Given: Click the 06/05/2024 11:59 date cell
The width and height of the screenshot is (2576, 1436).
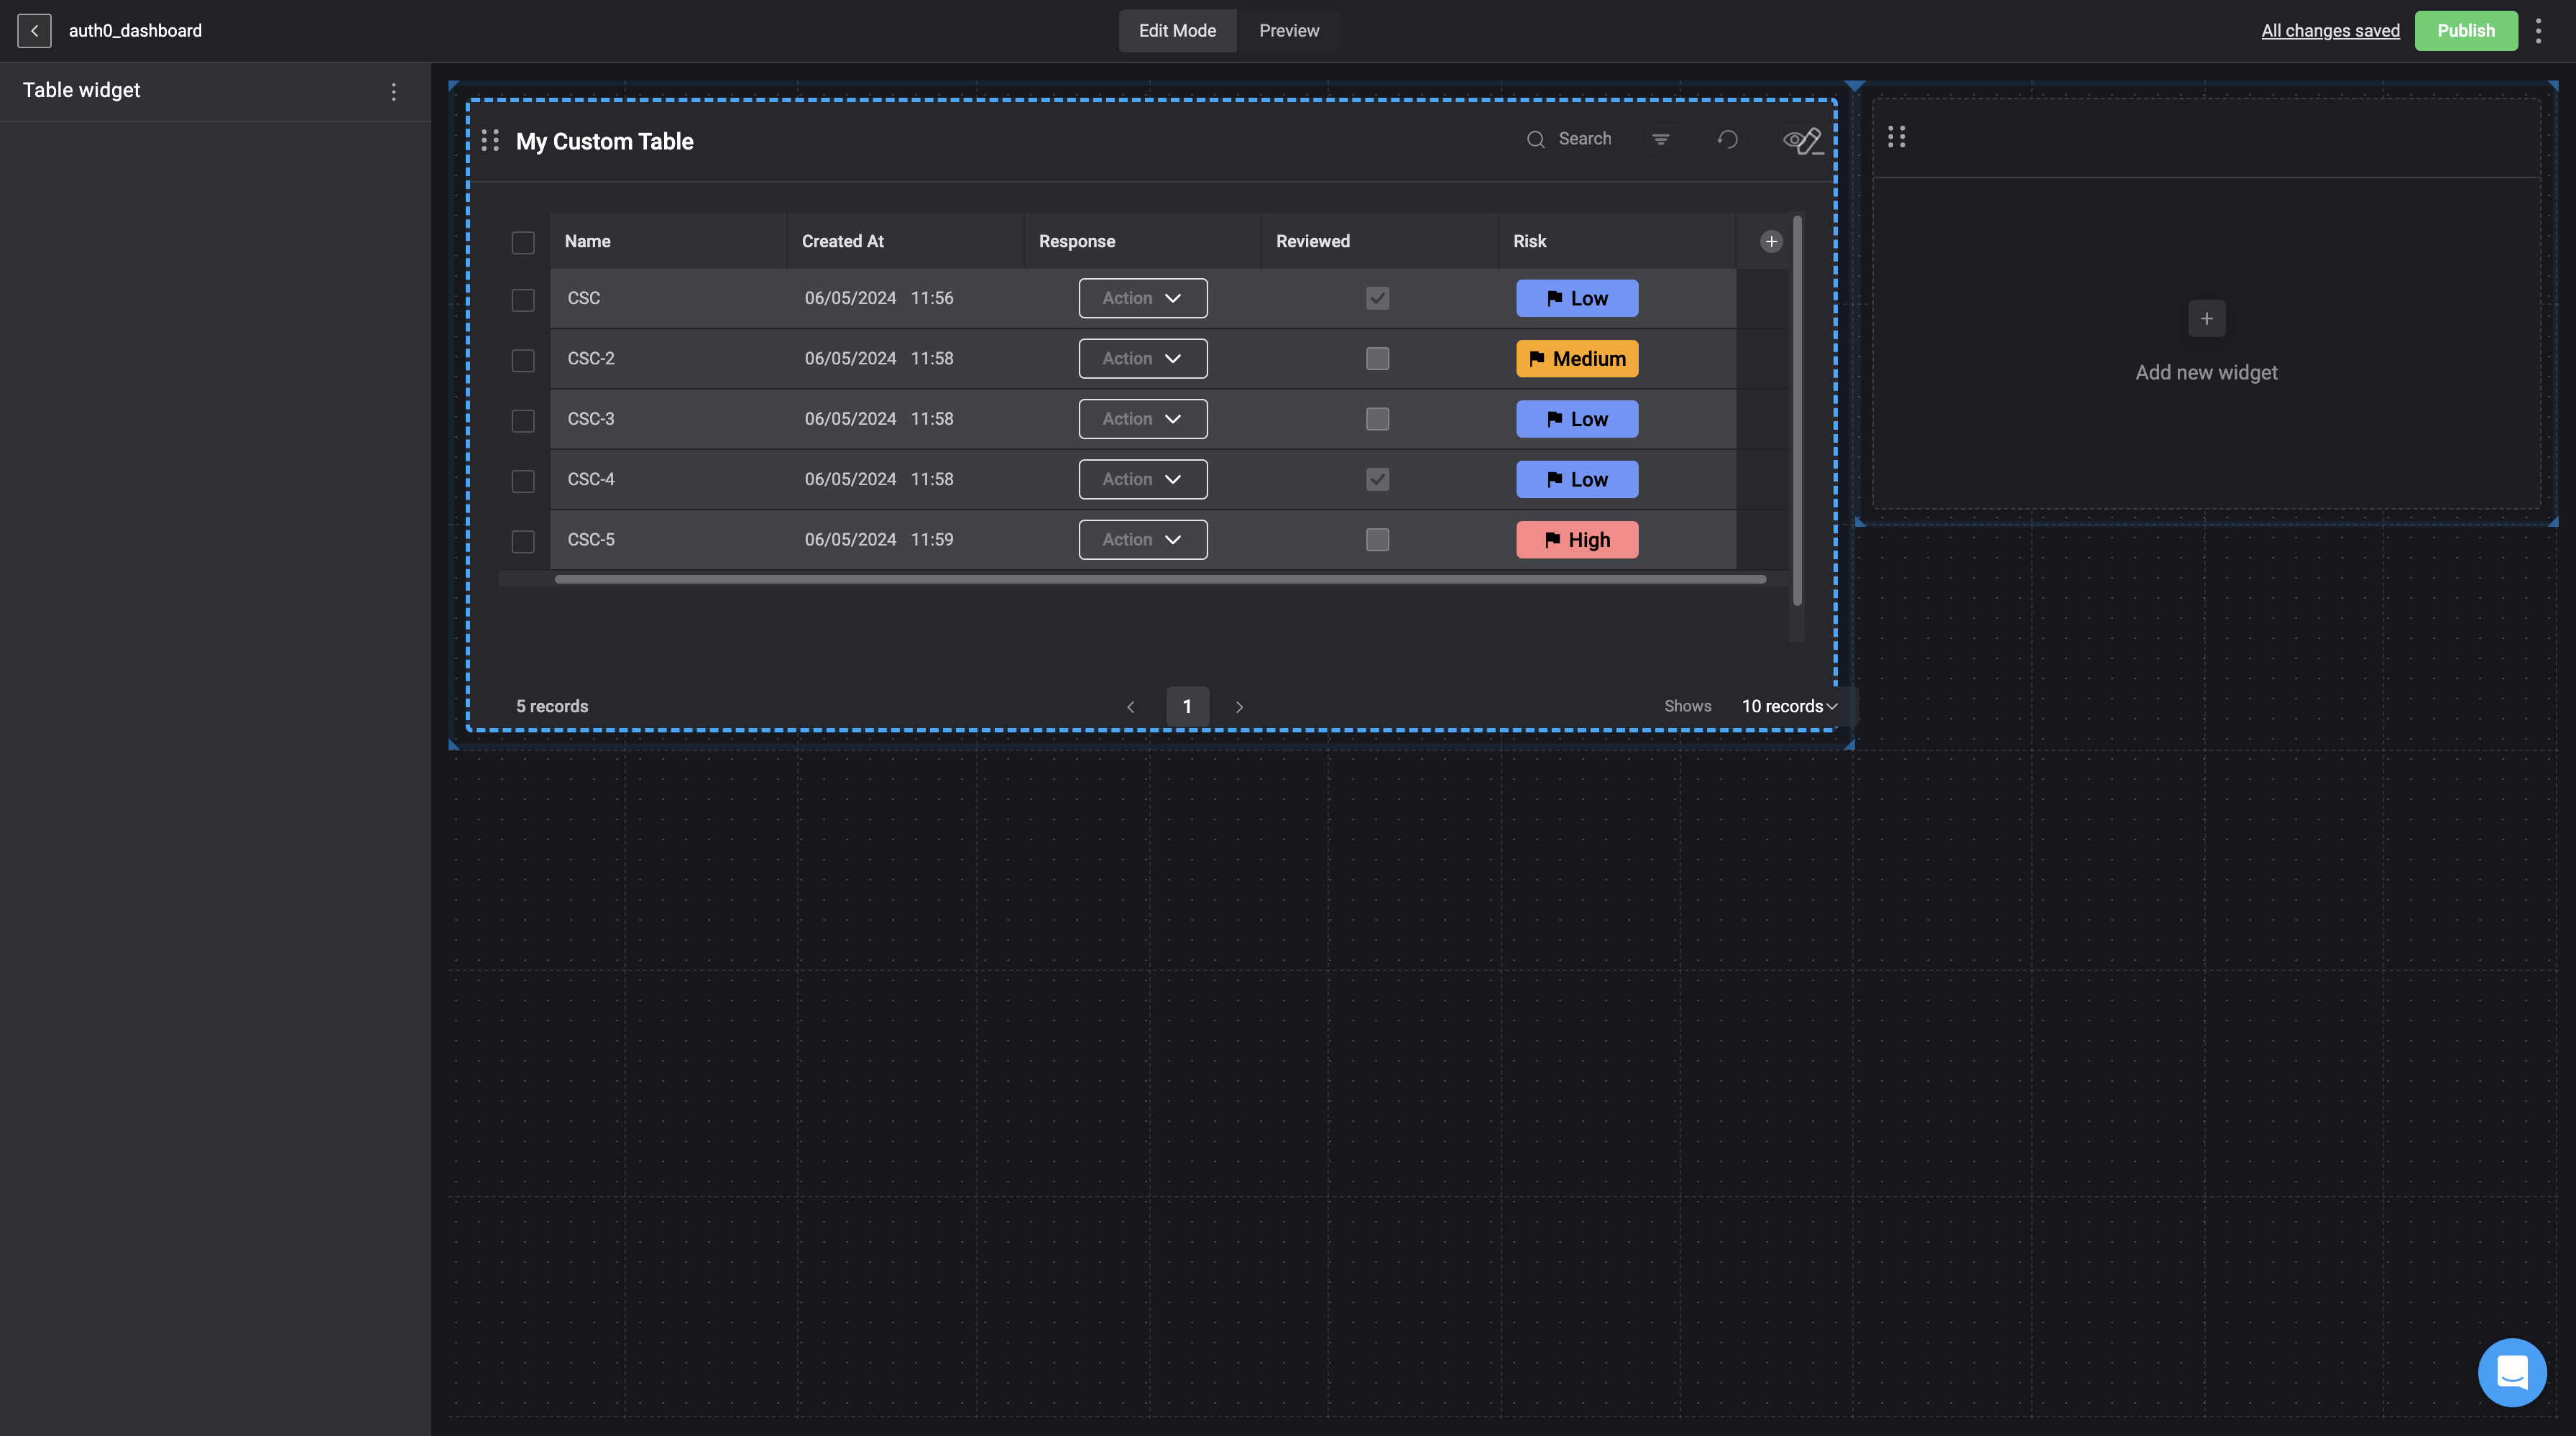Looking at the screenshot, I should click(x=879, y=540).
